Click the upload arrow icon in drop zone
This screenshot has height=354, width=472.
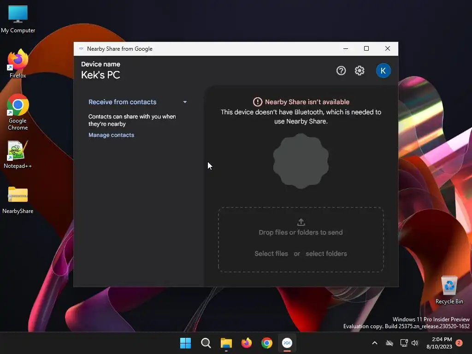tap(301, 222)
